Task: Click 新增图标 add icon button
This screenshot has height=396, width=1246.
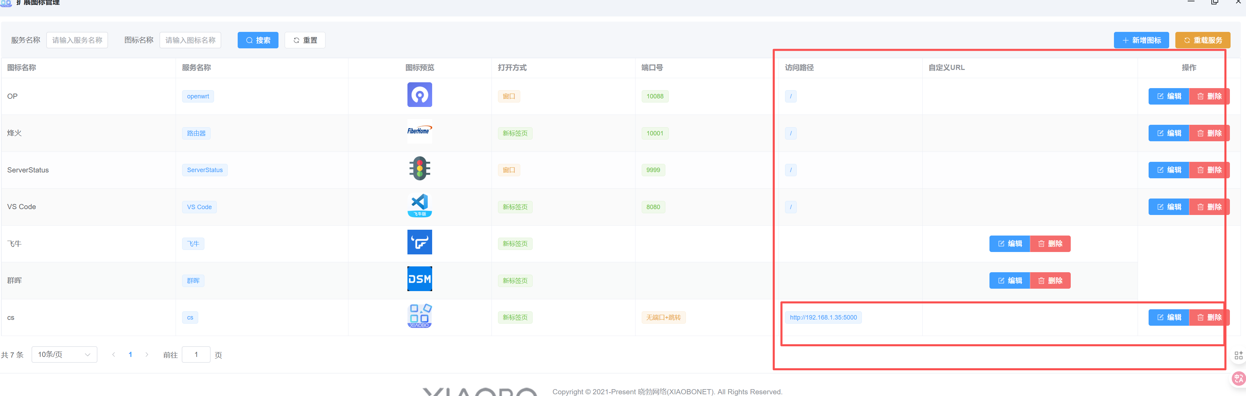Action: coord(1141,40)
